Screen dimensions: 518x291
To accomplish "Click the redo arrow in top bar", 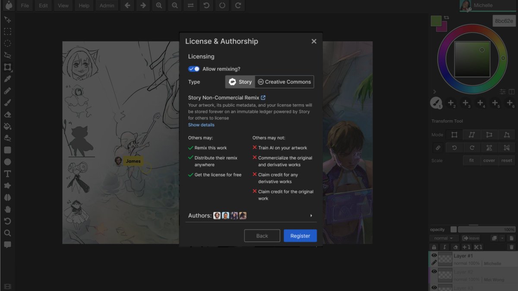I will click(x=237, y=6).
